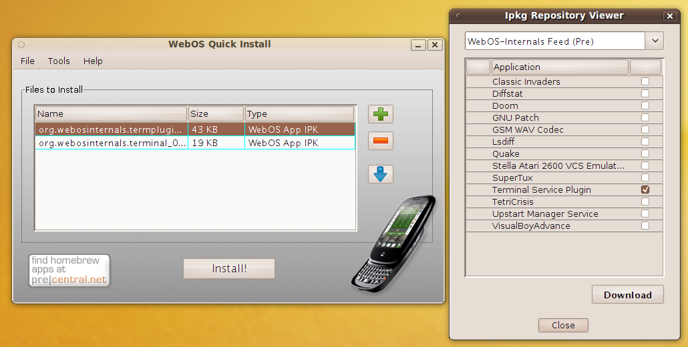Click the GNU Patch application name
Image resolution: width=688 pixels, height=347 pixels.
(516, 117)
